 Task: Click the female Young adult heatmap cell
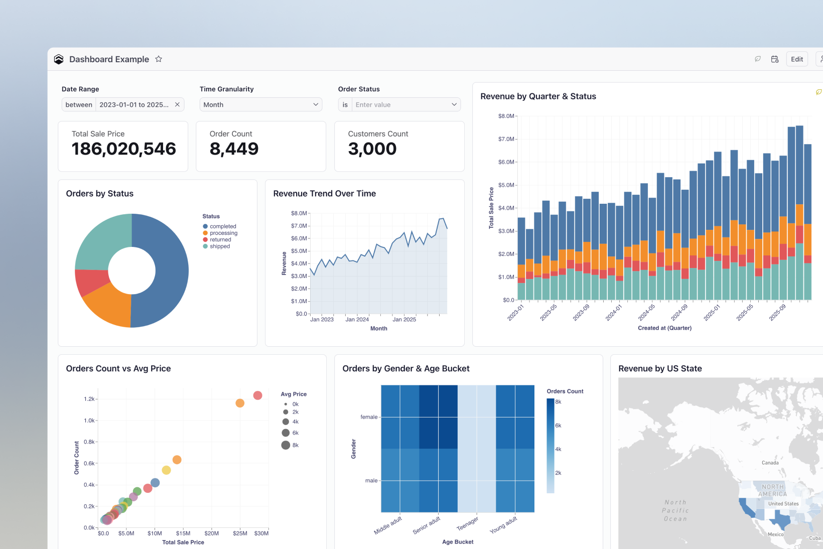(515, 417)
